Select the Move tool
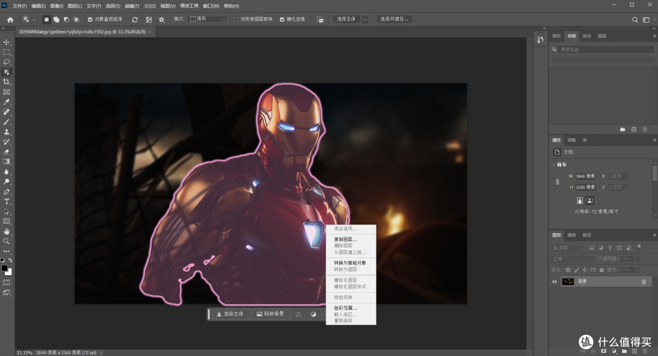 tap(6, 43)
